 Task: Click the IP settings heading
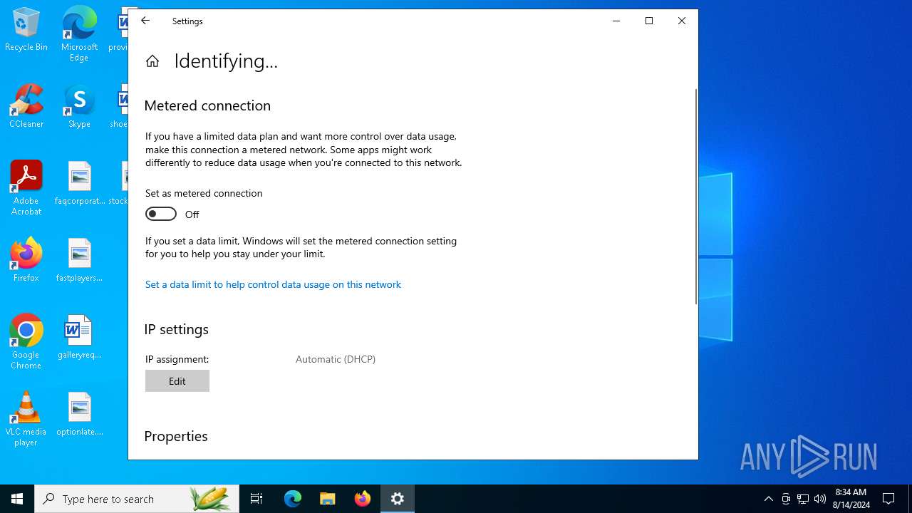click(x=177, y=329)
